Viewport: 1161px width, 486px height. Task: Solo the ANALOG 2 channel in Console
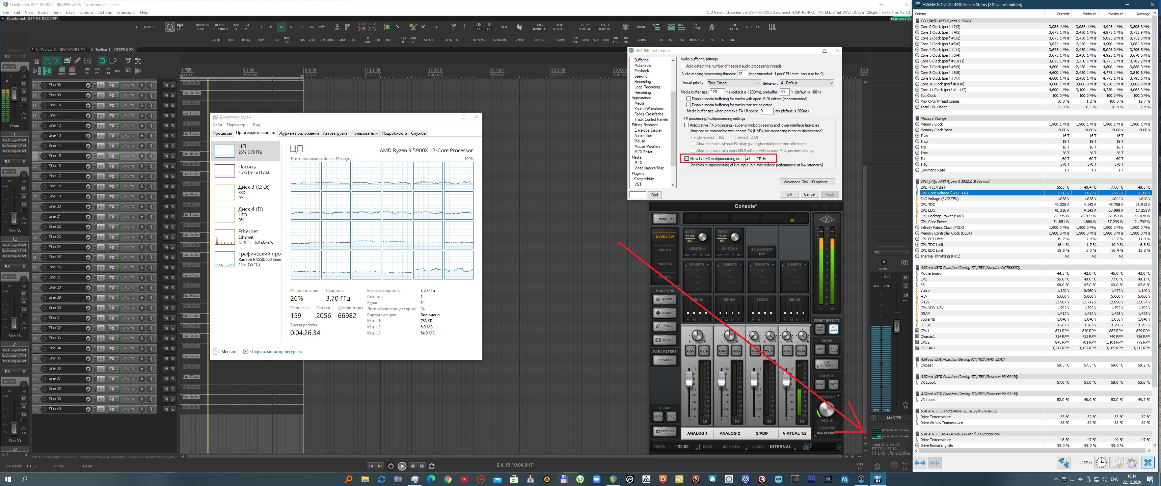[723, 350]
